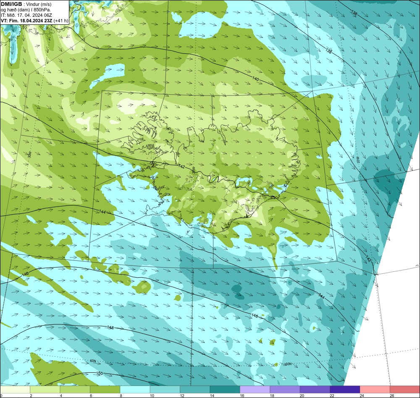The width and height of the screenshot is (420, 398).
Task: Click the legend tick value 8
Action: 121,395
